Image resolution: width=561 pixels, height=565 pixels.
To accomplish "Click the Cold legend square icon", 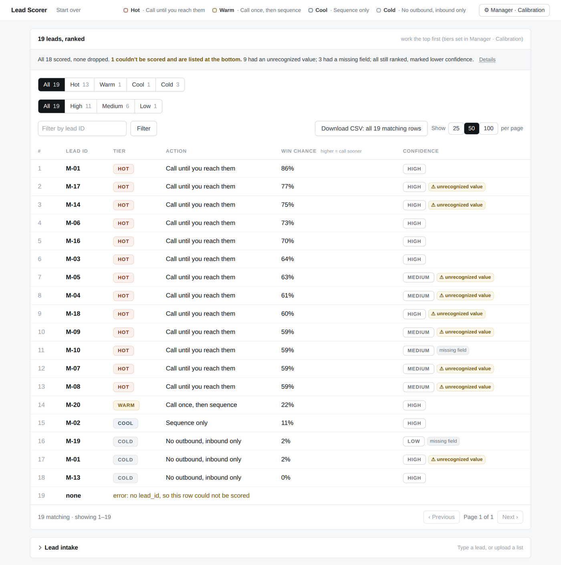I will coord(379,10).
